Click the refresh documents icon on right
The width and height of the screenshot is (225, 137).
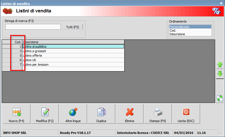pyautogui.click(x=220, y=98)
